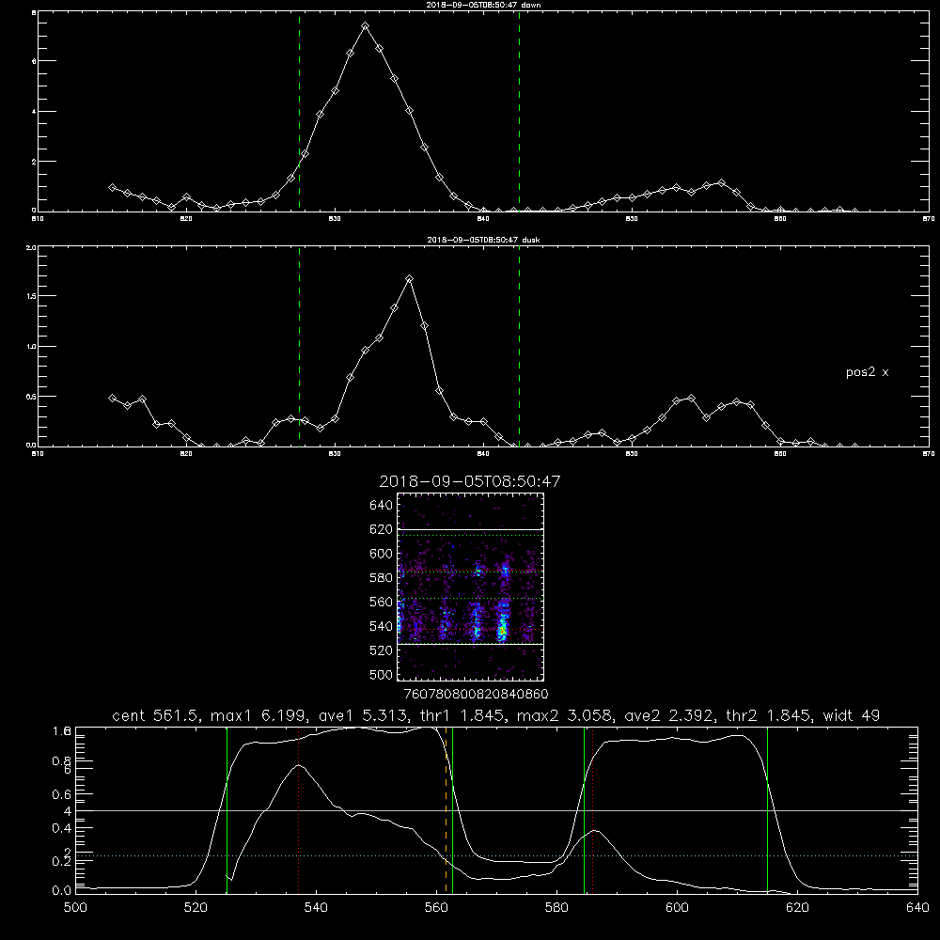Click the 500 label on the image y-axis
The height and width of the screenshot is (940, 940).
click(381, 675)
